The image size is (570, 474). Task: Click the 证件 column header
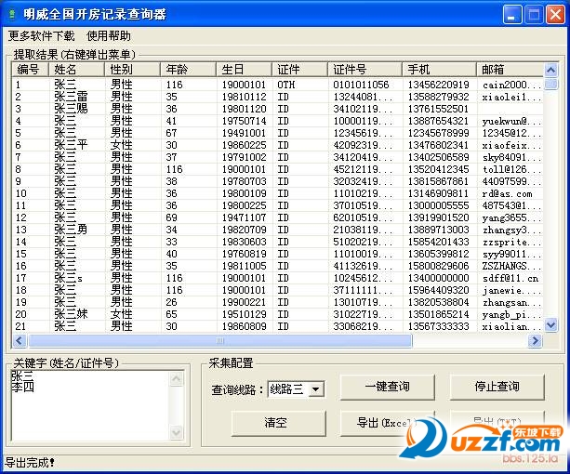pos(300,70)
